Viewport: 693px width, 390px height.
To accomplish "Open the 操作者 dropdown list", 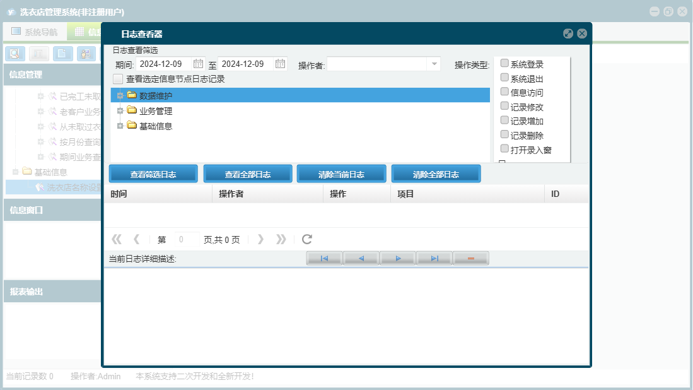I will [434, 64].
